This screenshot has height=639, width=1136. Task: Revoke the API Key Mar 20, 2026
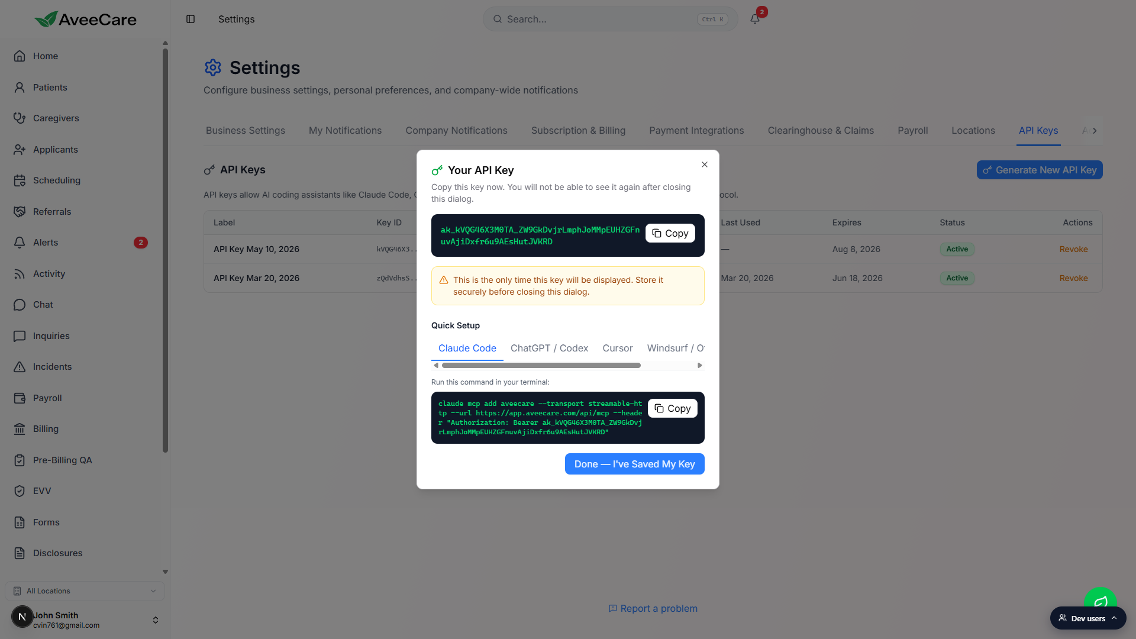tap(1073, 278)
